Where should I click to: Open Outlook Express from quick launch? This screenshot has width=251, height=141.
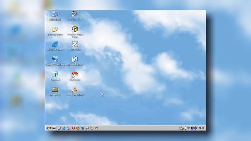(x=69, y=128)
